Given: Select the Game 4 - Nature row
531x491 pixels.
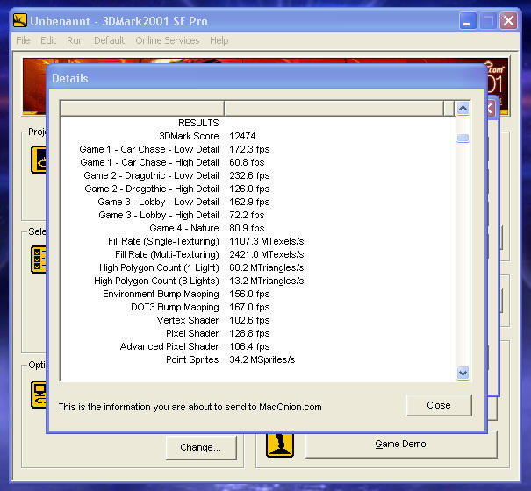Looking at the screenshot, I should [x=258, y=228].
